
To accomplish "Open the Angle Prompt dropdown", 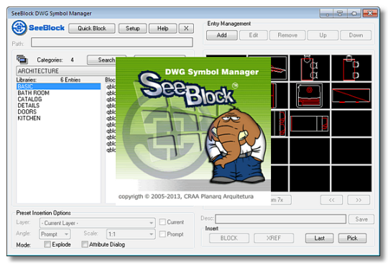I will (55, 234).
